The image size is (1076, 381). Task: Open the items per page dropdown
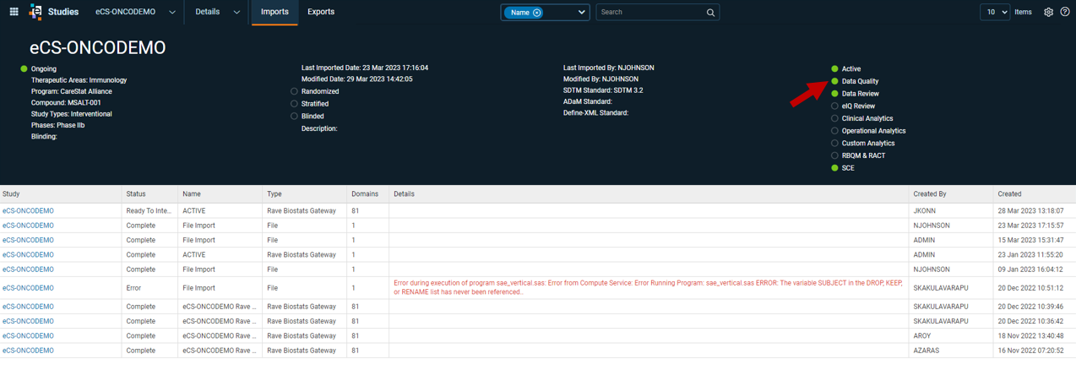click(995, 12)
